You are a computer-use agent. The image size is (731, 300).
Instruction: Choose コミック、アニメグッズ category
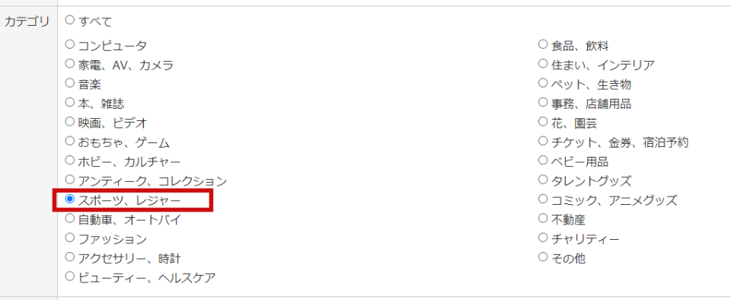coord(543,199)
